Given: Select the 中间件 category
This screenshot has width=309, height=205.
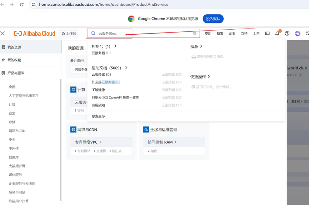Looking at the screenshot, I should click(x=14, y=148).
